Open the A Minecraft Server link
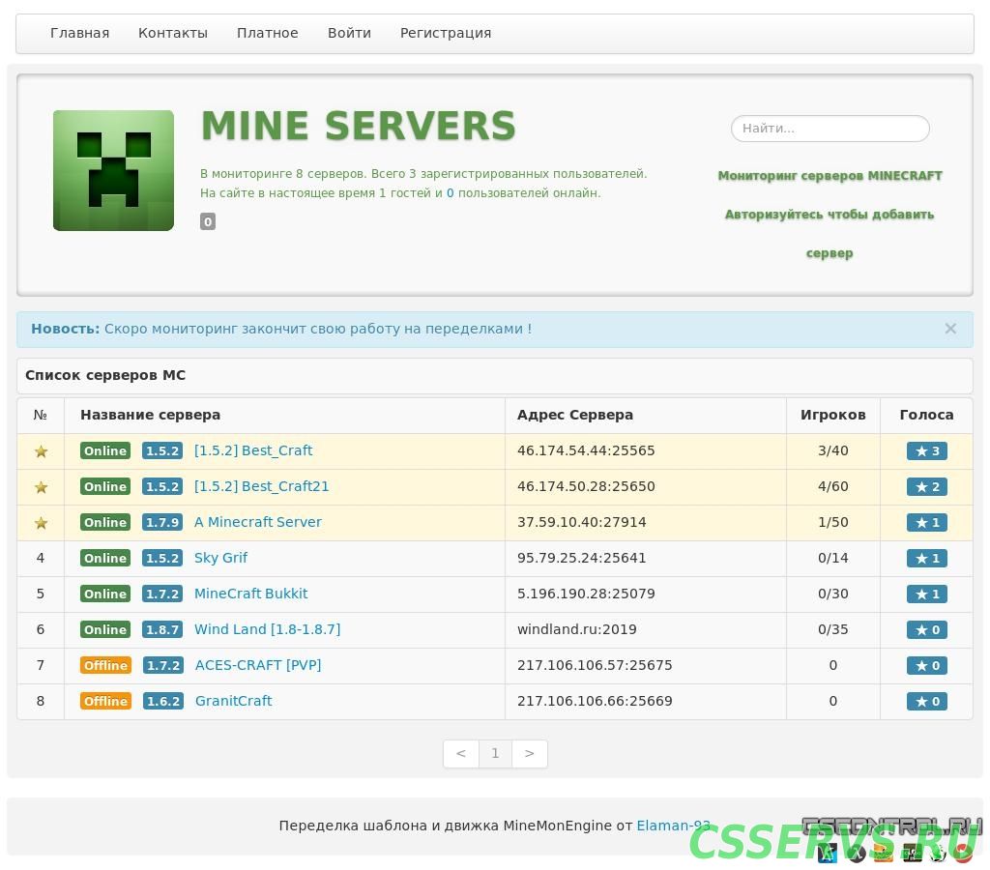This screenshot has width=990, height=870. click(257, 522)
